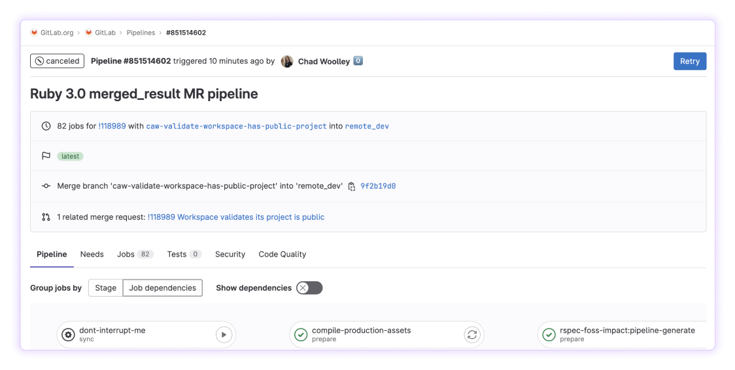The width and height of the screenshot is (735, 370).
Task: Click Chad Woolley's avatar
Action: (x=287, y=61)
